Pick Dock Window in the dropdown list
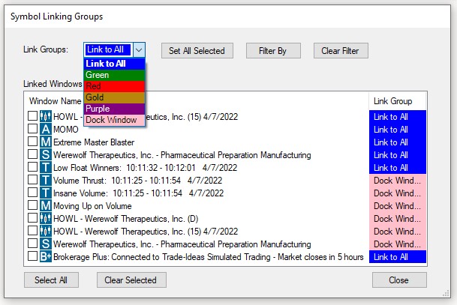 pos(110,120)
